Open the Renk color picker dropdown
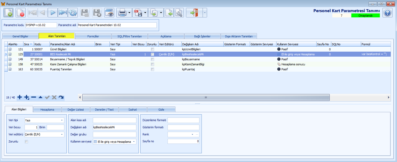The width and height of the screenshot is (397, 162). [192, 134]
